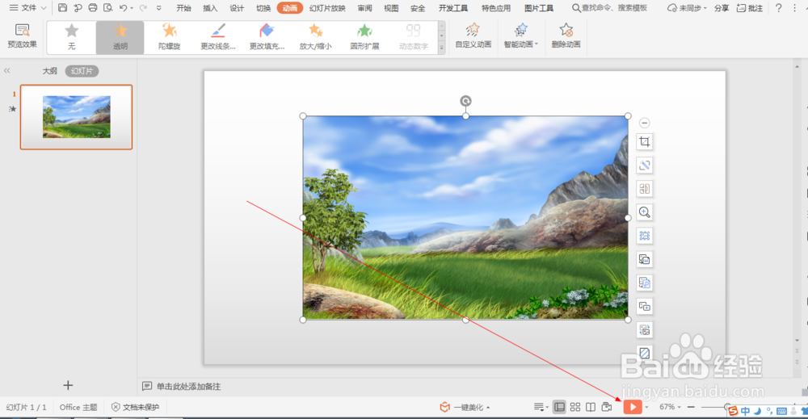Select the 放大/缩小 grow/shrink animation
Image resolution: width=808 pixels, height=419 pixels.
pos(315,37)
